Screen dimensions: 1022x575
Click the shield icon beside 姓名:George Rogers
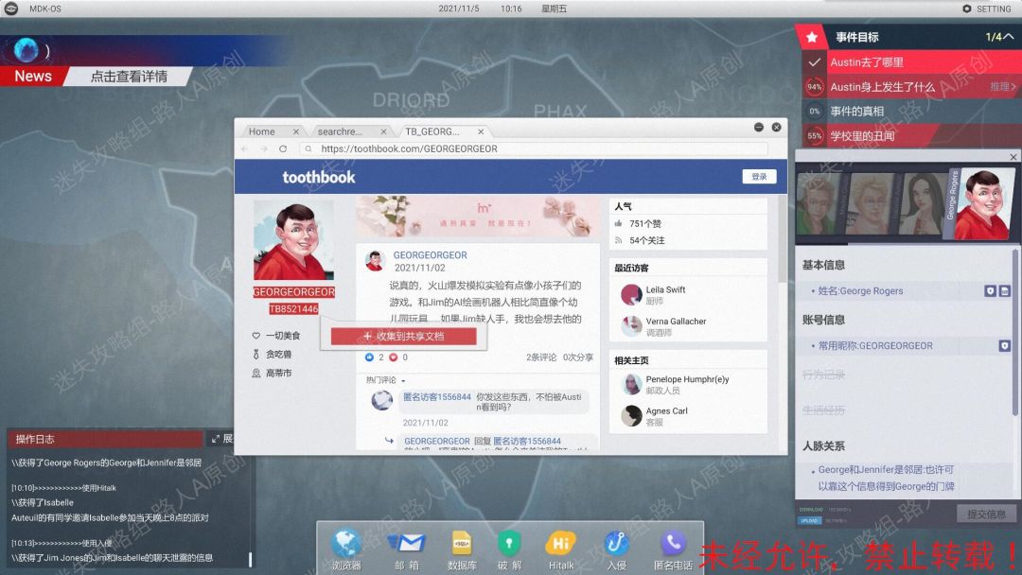pyautogui.click(x=990, y=291)
